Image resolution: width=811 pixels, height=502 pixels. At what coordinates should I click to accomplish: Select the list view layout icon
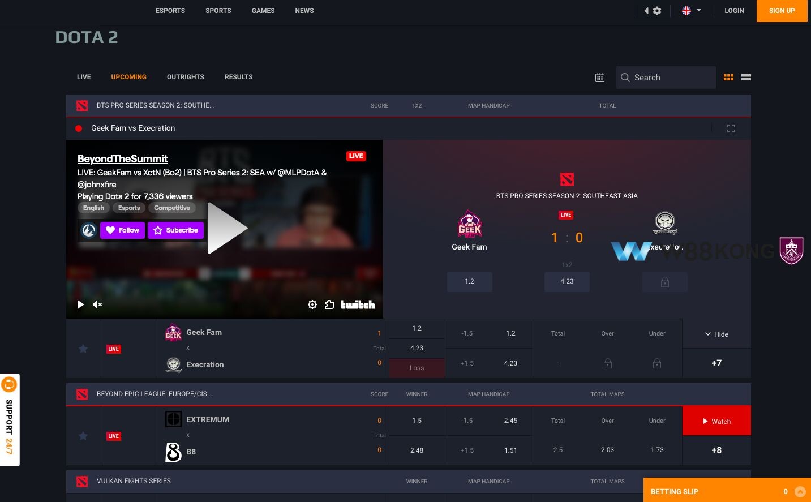pyautogui.click(x=746, y=78)
